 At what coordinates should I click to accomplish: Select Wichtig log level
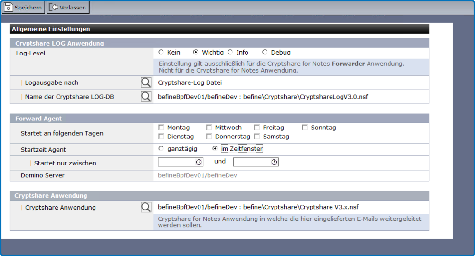(x=196, y=52)
